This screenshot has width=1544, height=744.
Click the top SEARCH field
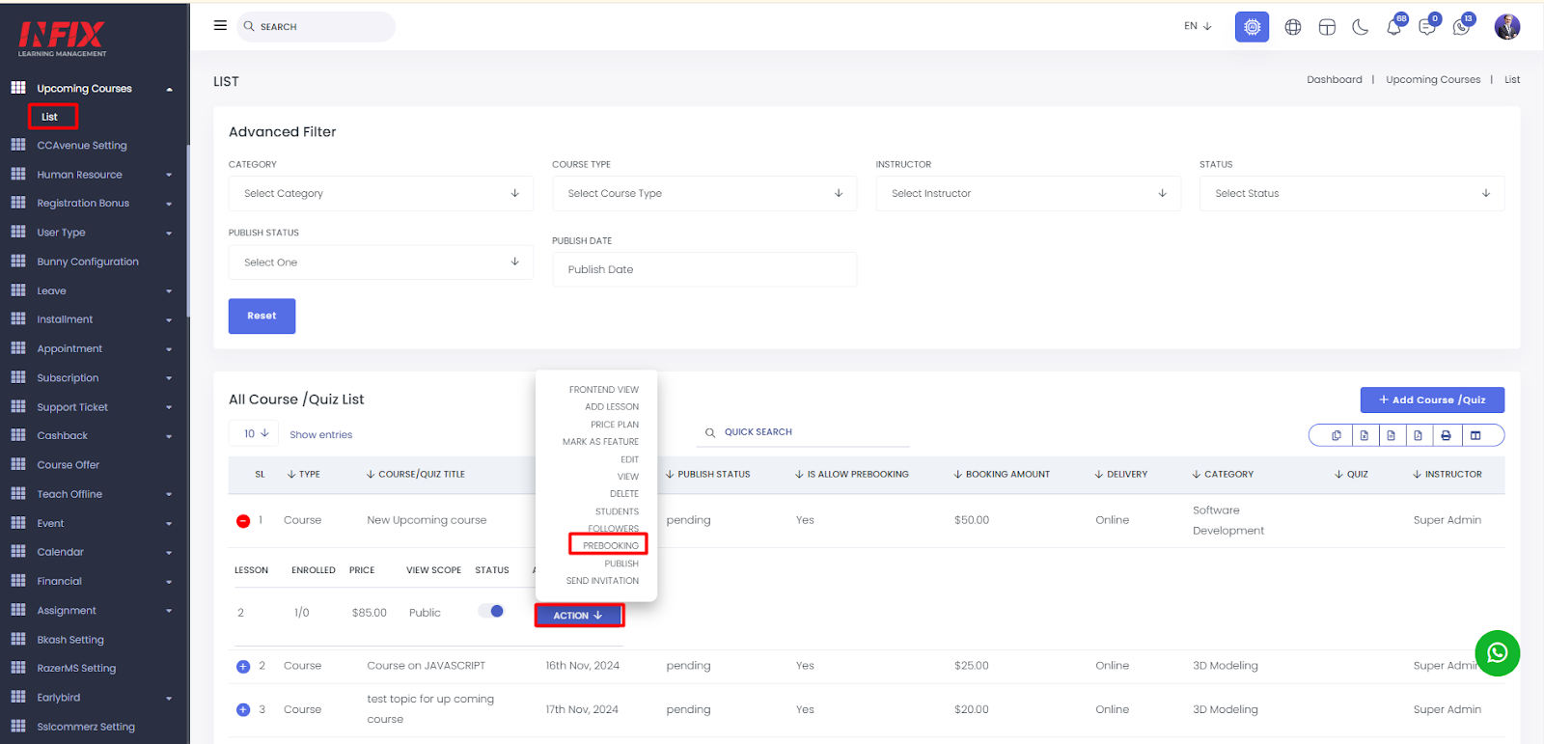(x=317, y=27)
